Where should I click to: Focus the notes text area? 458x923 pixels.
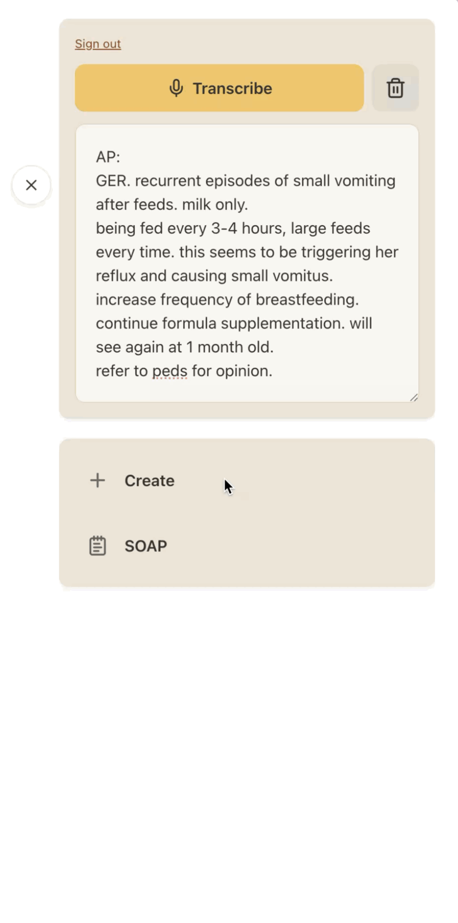point(247,263)
